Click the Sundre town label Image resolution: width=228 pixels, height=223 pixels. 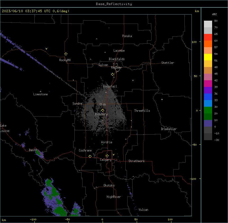[x=77, y=104]
